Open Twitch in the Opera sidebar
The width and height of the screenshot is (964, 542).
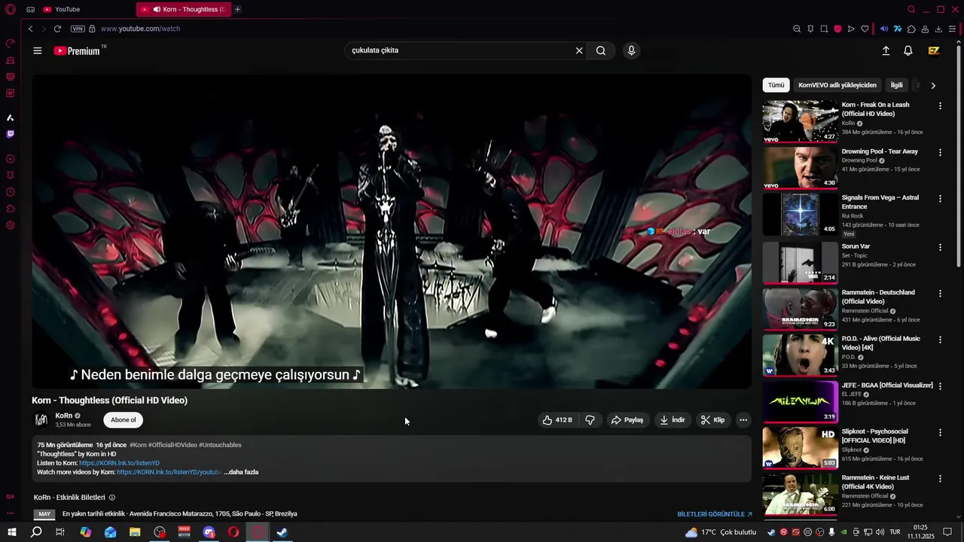pos(11,134)
